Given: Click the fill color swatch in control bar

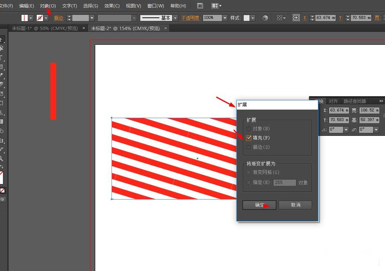Looking at the screenshot, I should tap(24, 17).
